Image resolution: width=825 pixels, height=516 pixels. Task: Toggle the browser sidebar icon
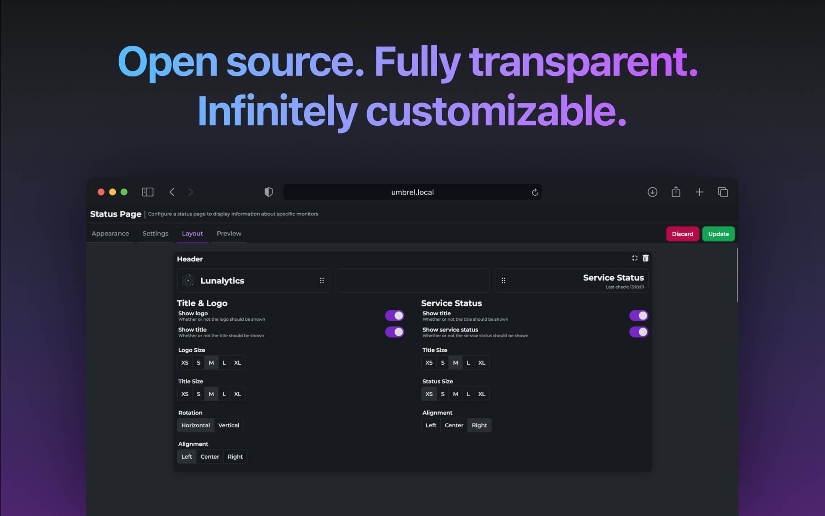coord(147,192)
